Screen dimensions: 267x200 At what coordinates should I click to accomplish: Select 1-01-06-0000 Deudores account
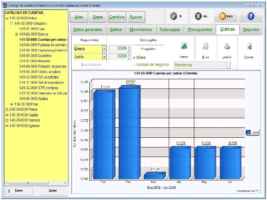coord(35,56)
